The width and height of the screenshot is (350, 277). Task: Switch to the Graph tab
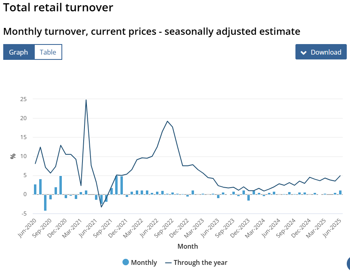tap(19, 52)
